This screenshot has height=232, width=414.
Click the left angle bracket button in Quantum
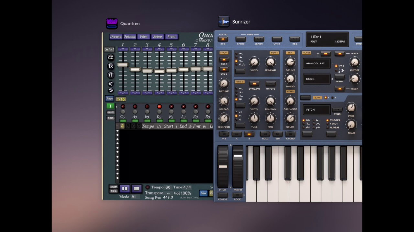pos(110,84)
